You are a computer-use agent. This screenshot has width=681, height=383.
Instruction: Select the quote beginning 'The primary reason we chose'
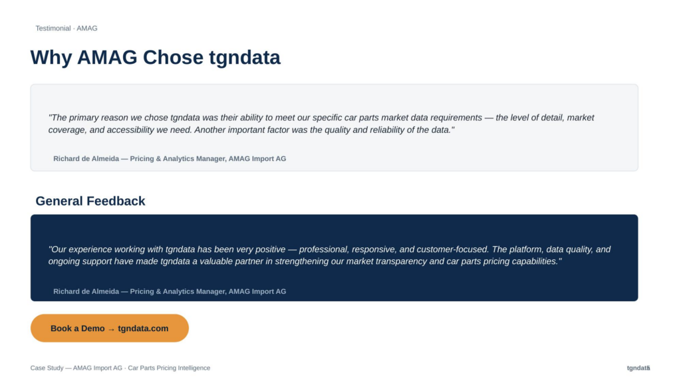pos(321,124)
